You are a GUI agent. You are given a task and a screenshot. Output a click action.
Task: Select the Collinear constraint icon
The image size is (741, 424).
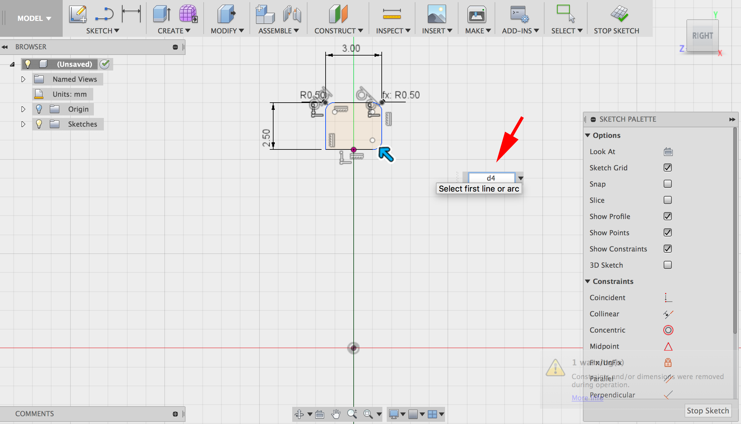pos(668,314)
